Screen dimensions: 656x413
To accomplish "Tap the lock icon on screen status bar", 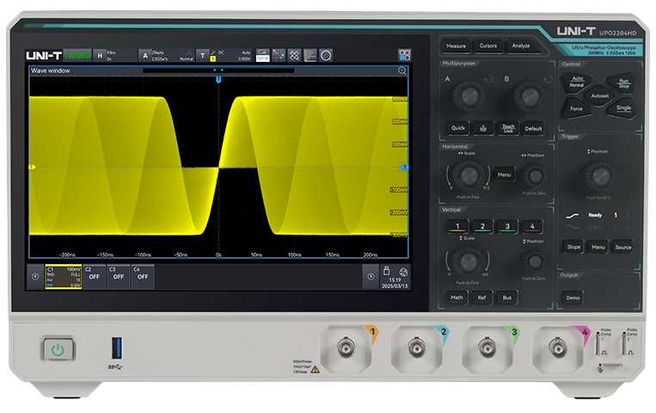I will [386, 269].
